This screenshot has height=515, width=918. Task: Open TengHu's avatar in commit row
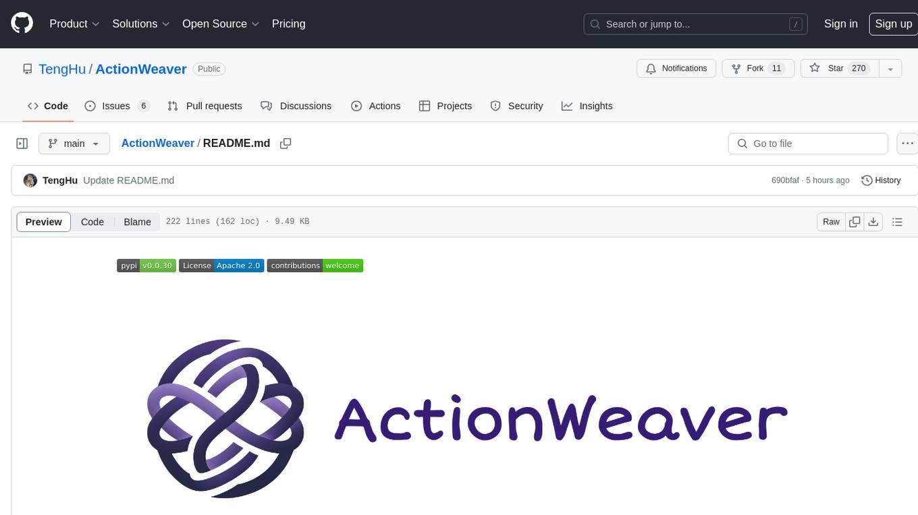(30, 181)
